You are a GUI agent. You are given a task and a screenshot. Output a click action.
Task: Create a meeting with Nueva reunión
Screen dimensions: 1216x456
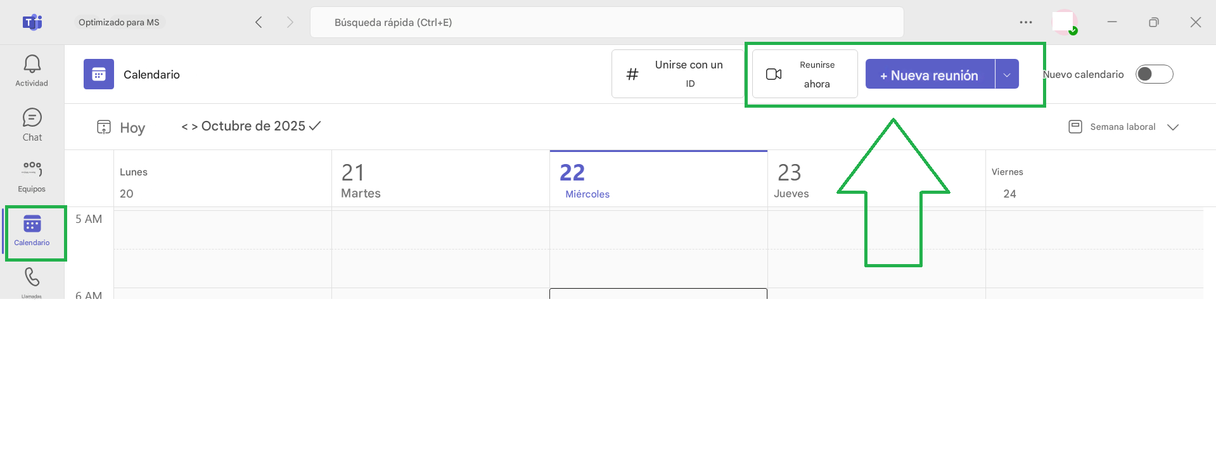[930, 74]
